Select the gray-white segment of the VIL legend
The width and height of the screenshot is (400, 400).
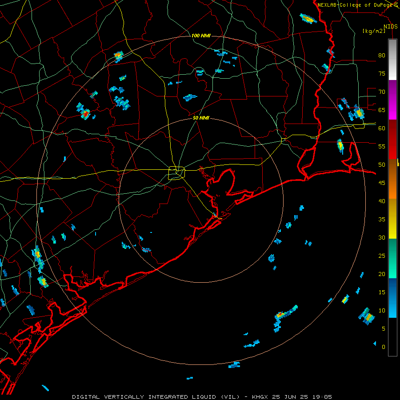[x=392, y=60]
